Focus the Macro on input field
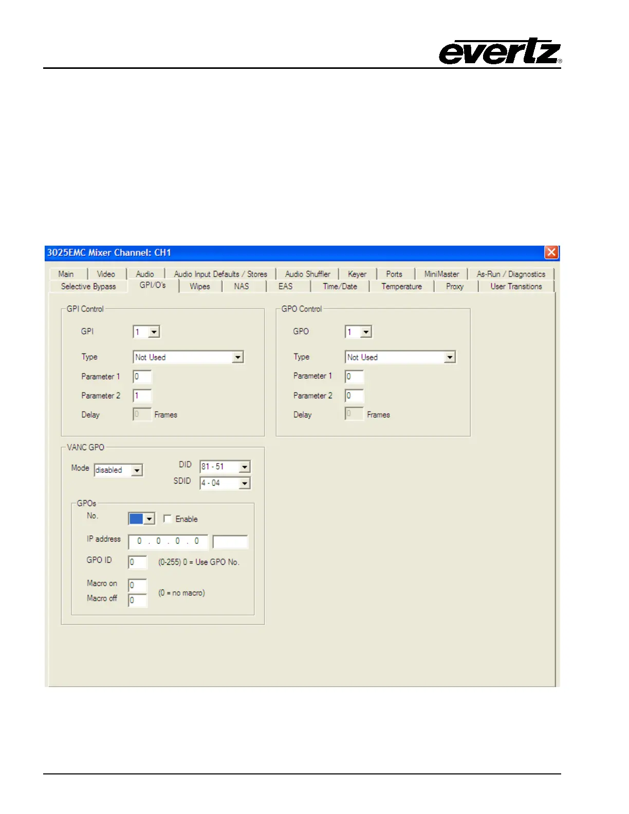 (x=137, y=585)
